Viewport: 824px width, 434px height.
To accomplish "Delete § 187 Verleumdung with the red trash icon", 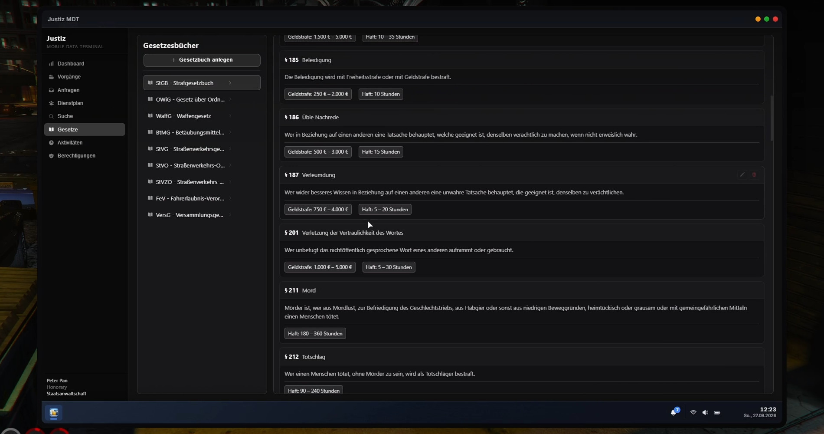I will click(754, 174).
